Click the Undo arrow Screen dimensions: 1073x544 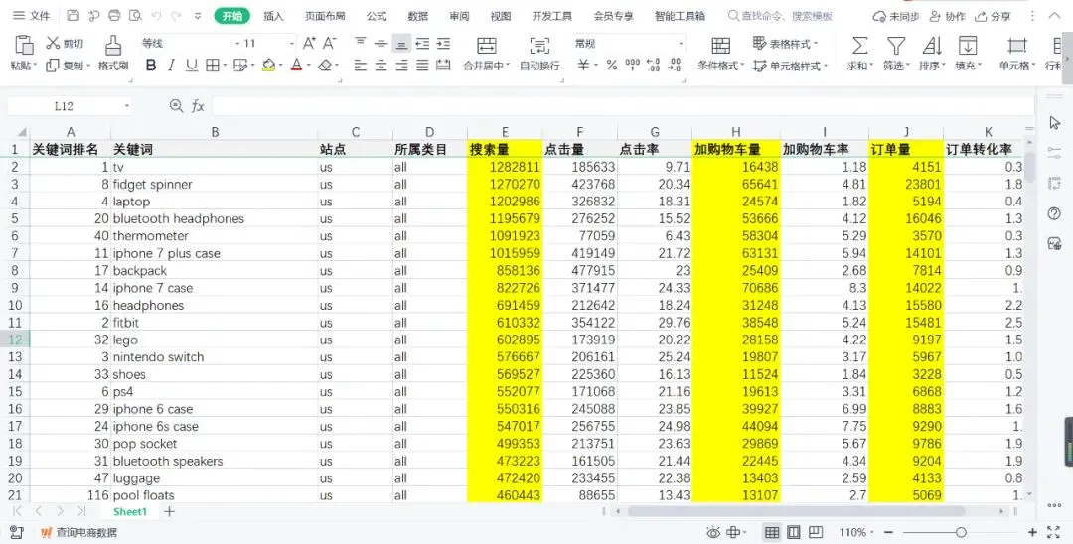[x=156, y=15]
